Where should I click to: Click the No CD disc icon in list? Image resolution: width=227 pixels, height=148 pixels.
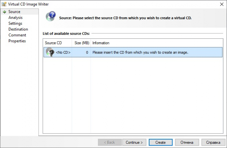coord(50,52)
